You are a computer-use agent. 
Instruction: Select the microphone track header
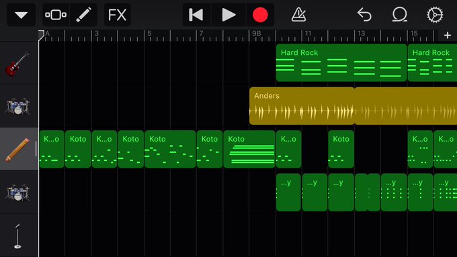click(19, 236)
